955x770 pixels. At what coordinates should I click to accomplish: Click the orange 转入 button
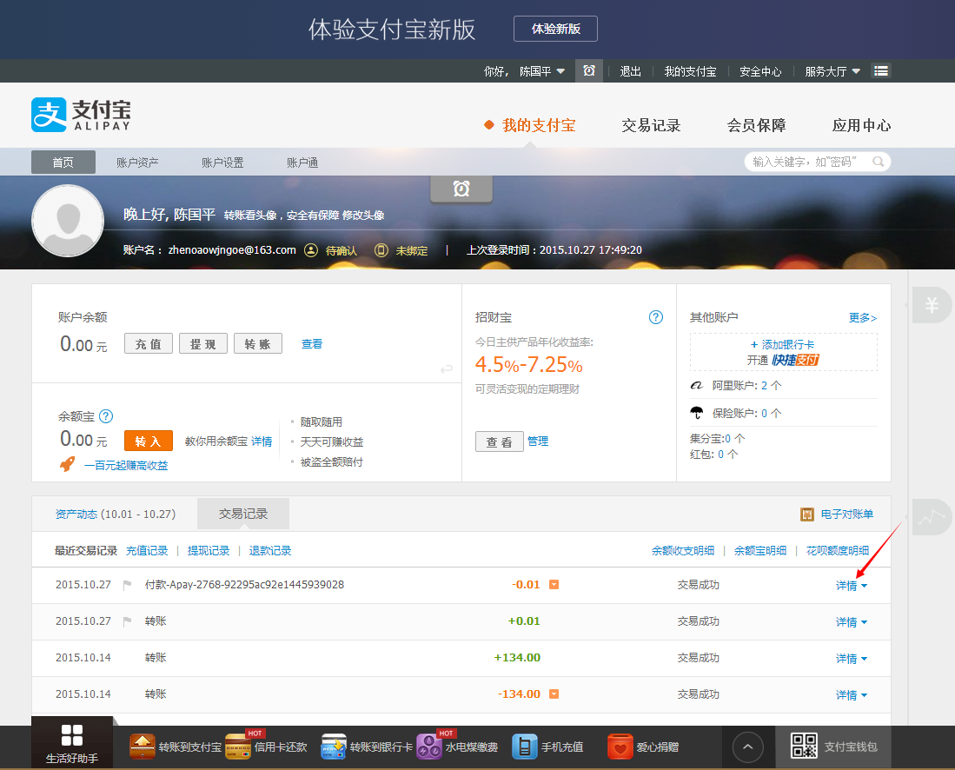tap(149, 441)
